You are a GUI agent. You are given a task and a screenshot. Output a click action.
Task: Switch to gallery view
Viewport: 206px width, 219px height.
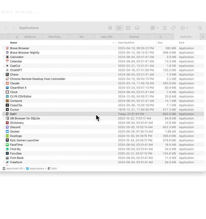click(137, 28)
